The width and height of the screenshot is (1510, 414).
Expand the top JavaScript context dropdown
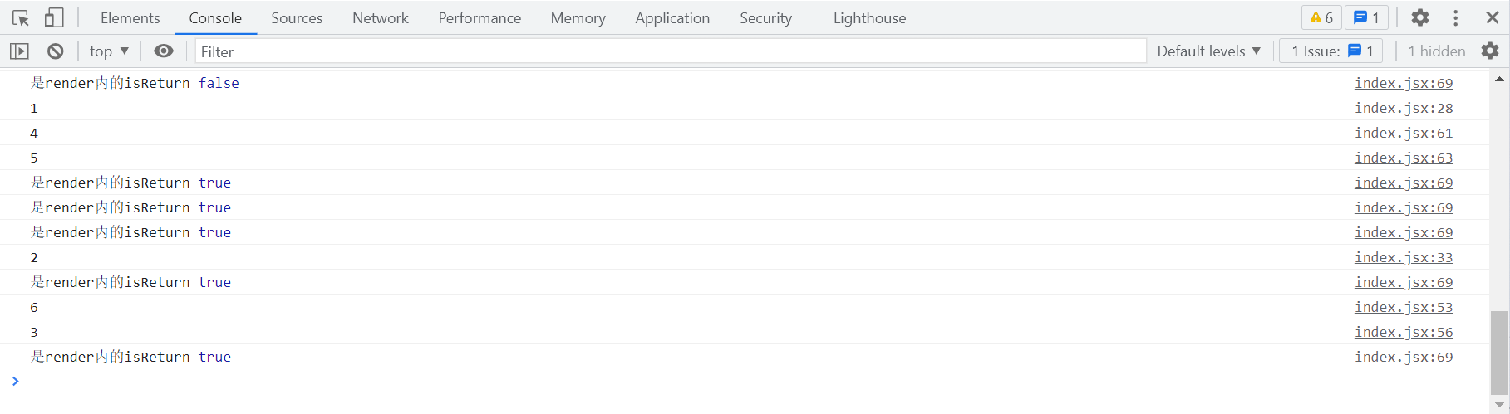pos(109,51)
